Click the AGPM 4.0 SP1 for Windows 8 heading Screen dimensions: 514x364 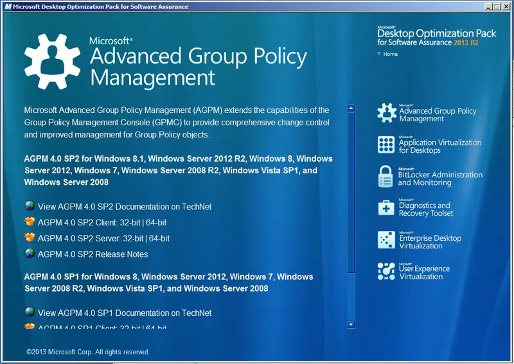tap(168, 282)
